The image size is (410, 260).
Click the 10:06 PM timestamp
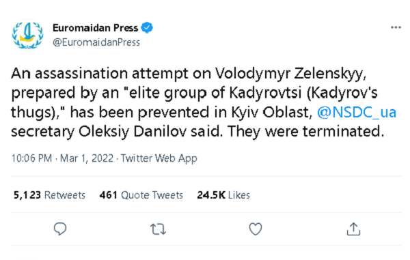[31, 158]
